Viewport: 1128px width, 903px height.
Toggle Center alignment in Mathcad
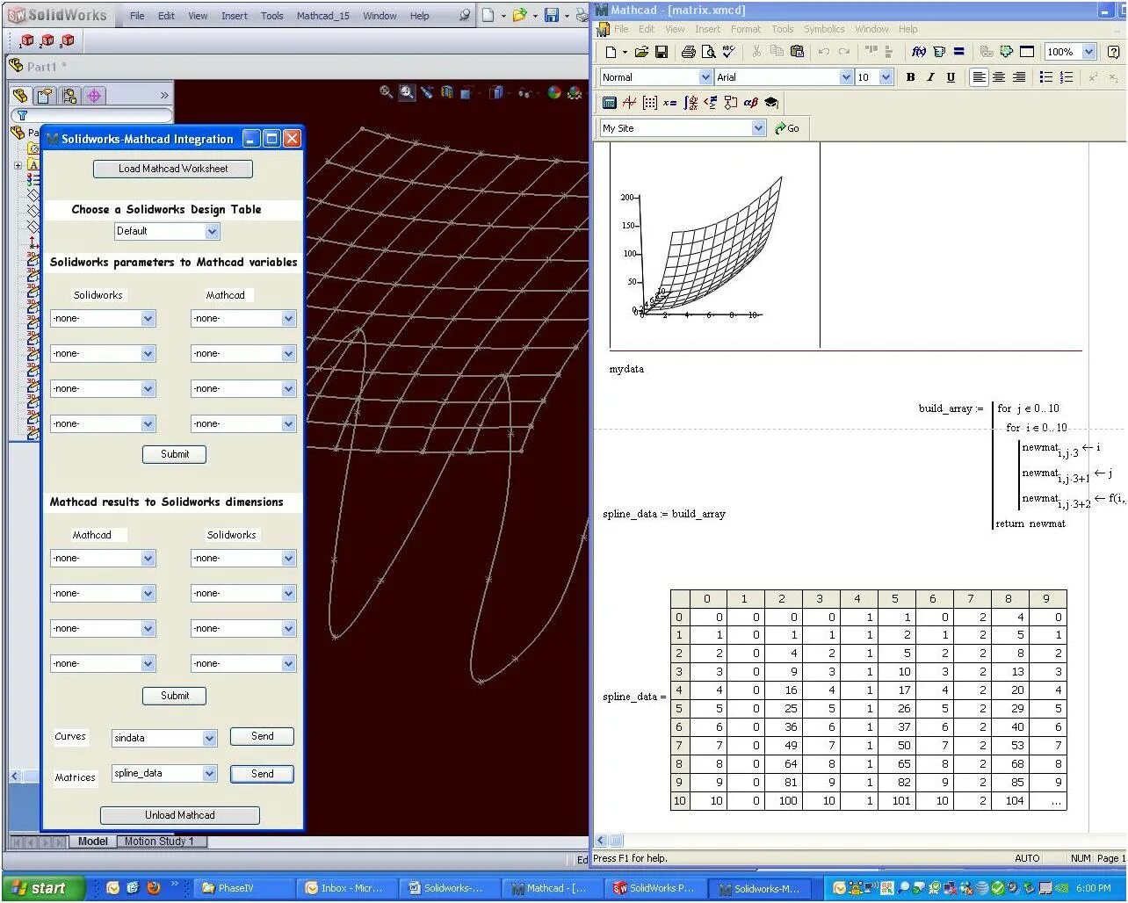coord(999,77)
